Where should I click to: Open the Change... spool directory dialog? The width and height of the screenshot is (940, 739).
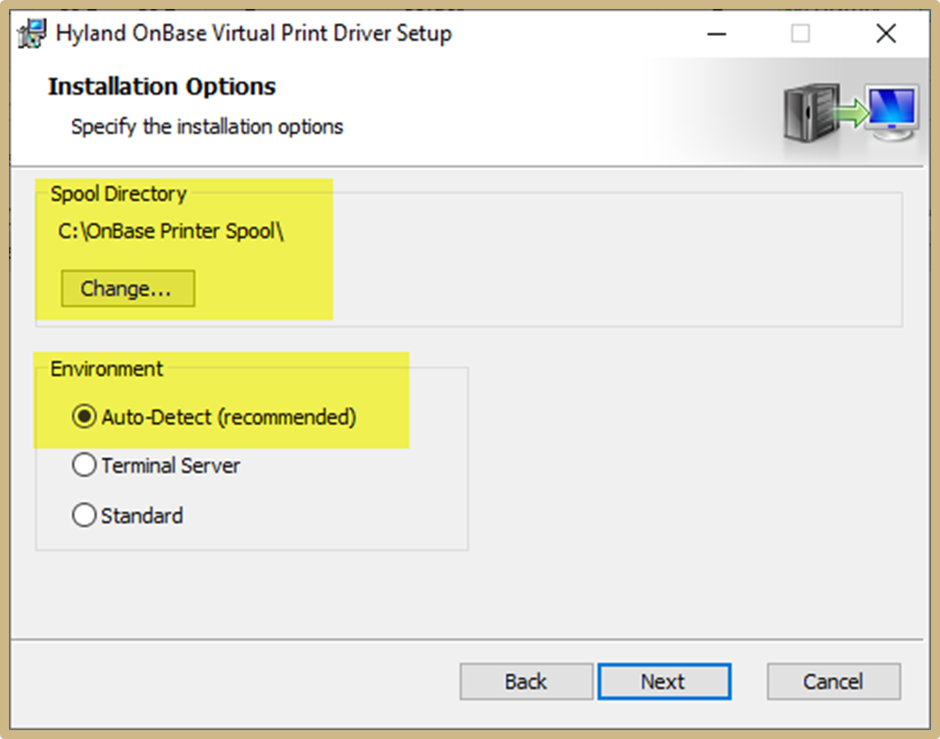127,288
